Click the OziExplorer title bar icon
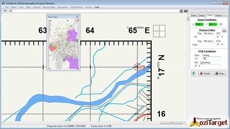Screen dimensions: 230x129 click(x=3, y=3)
